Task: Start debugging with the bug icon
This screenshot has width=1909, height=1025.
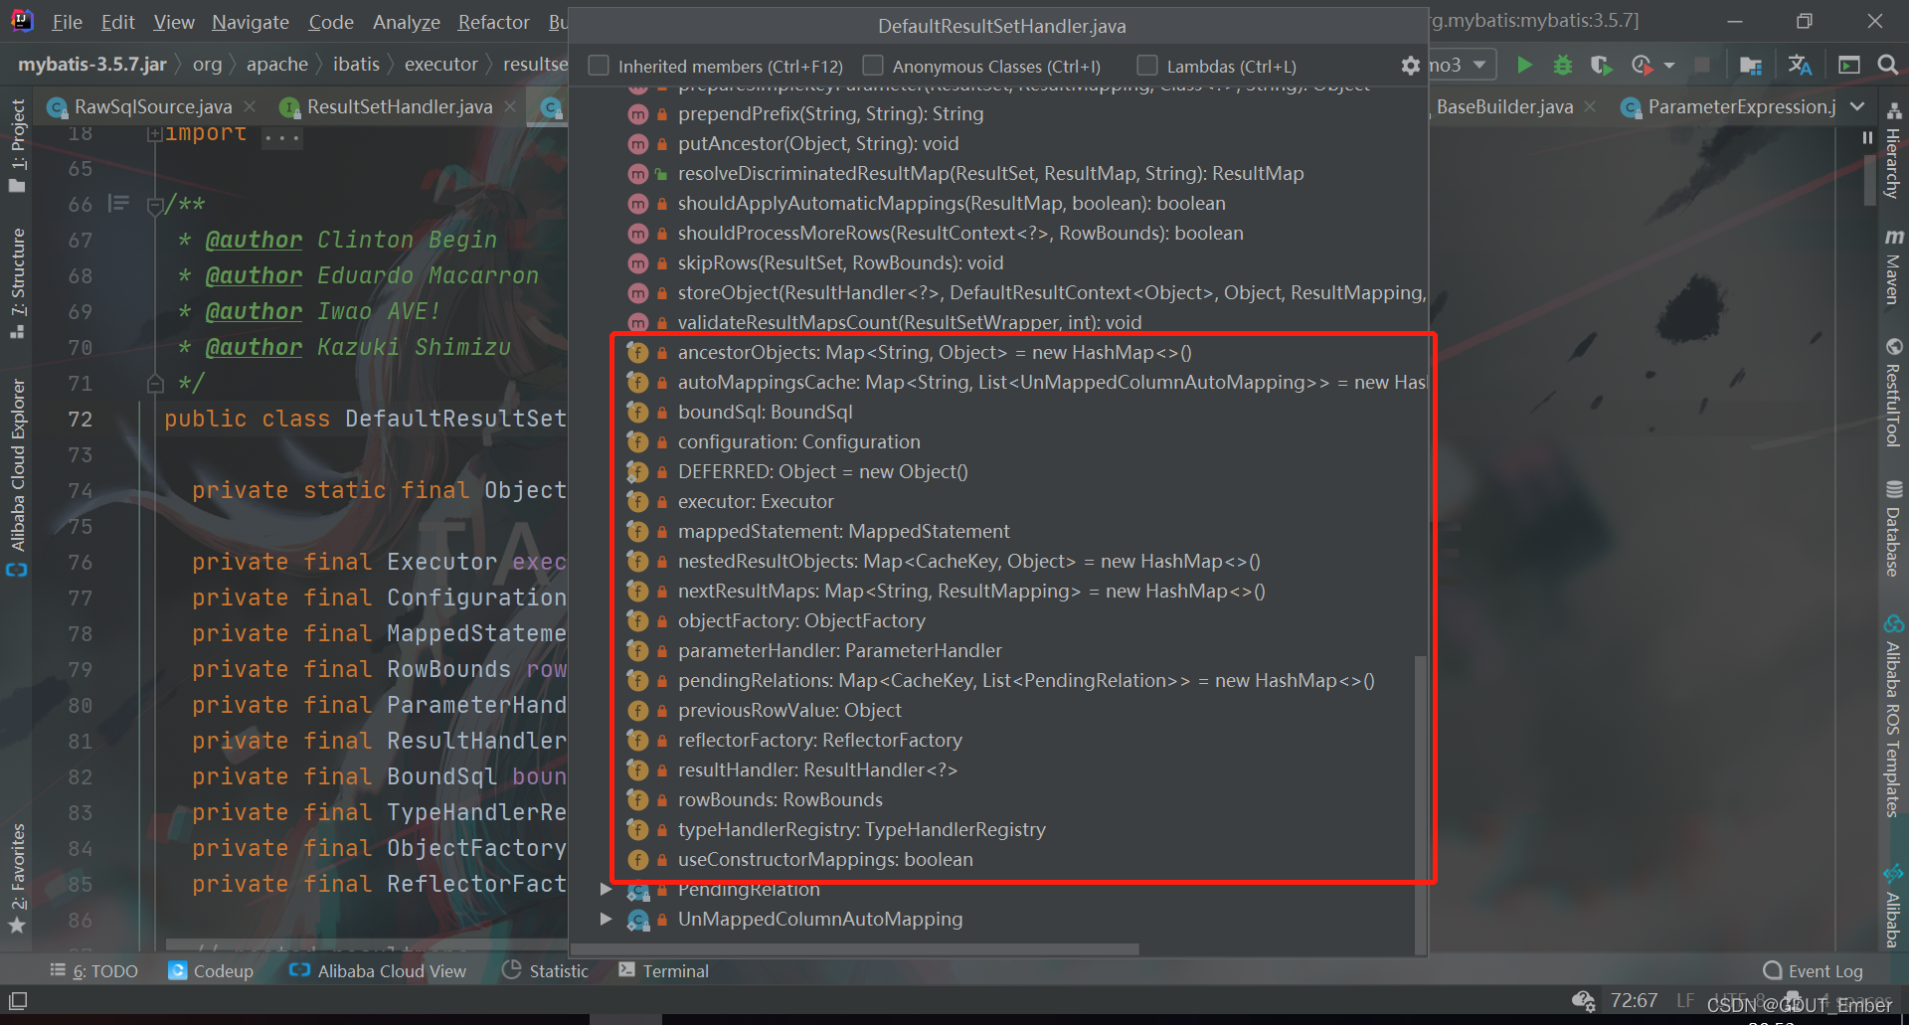Action: (1563, 66)
